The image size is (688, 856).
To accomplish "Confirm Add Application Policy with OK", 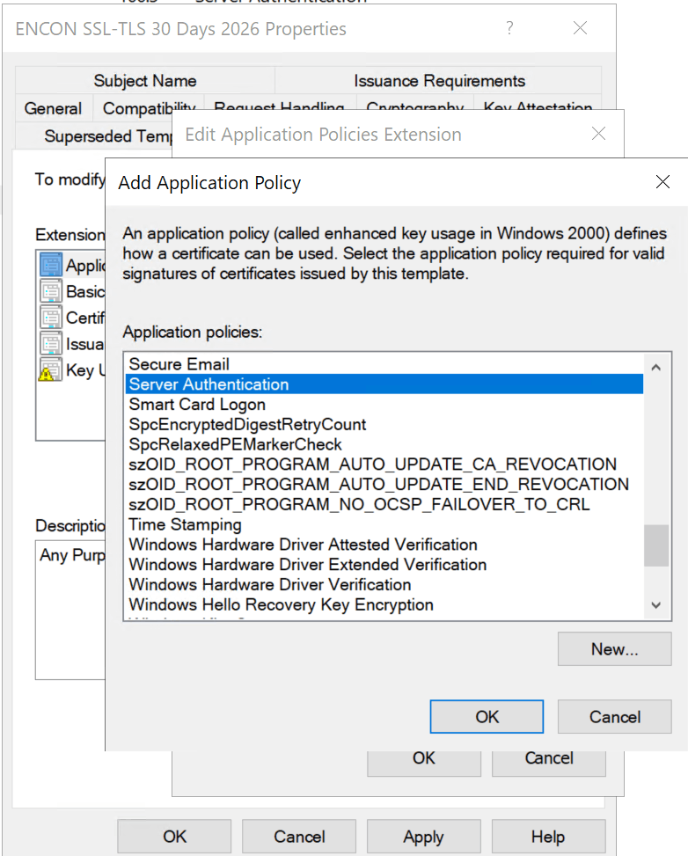I will [487, 717].
